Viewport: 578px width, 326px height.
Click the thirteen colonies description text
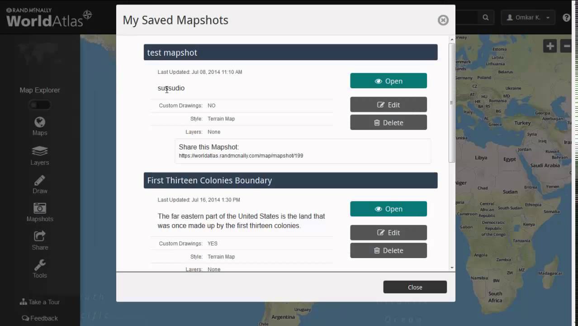click(x=242, y=221)
